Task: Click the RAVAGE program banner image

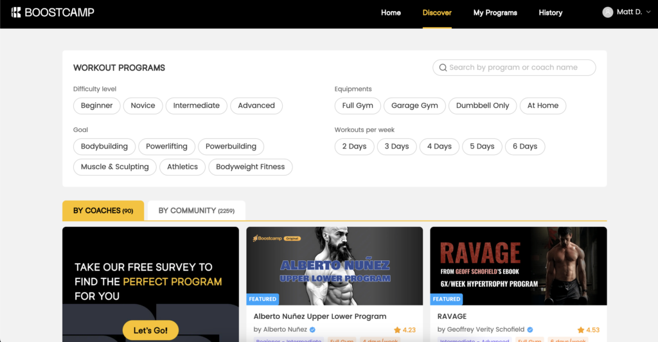Action: tap(518, 265)
